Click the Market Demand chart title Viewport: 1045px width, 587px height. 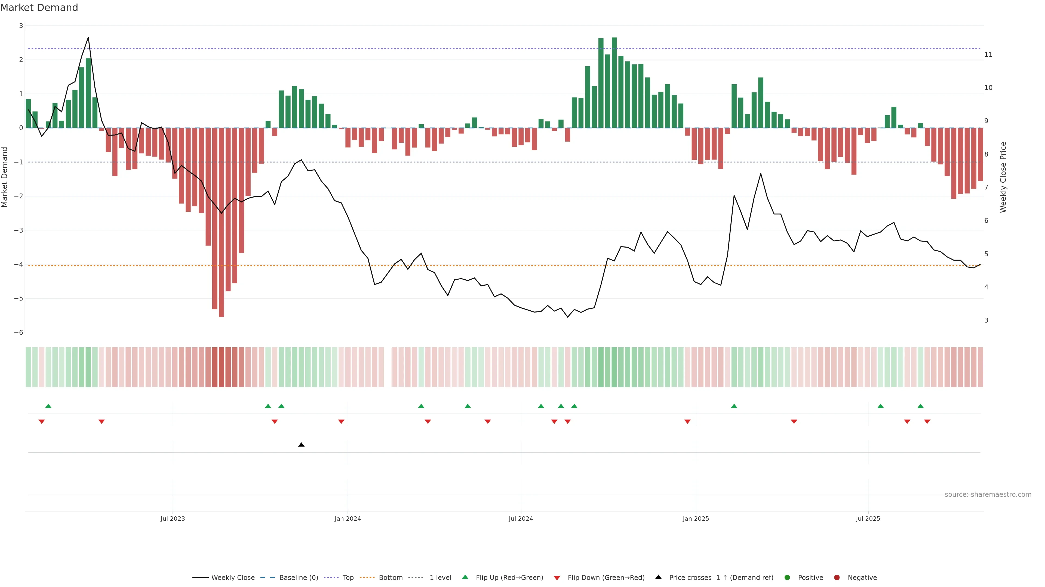pyautogui.click(x=39, y=8)
